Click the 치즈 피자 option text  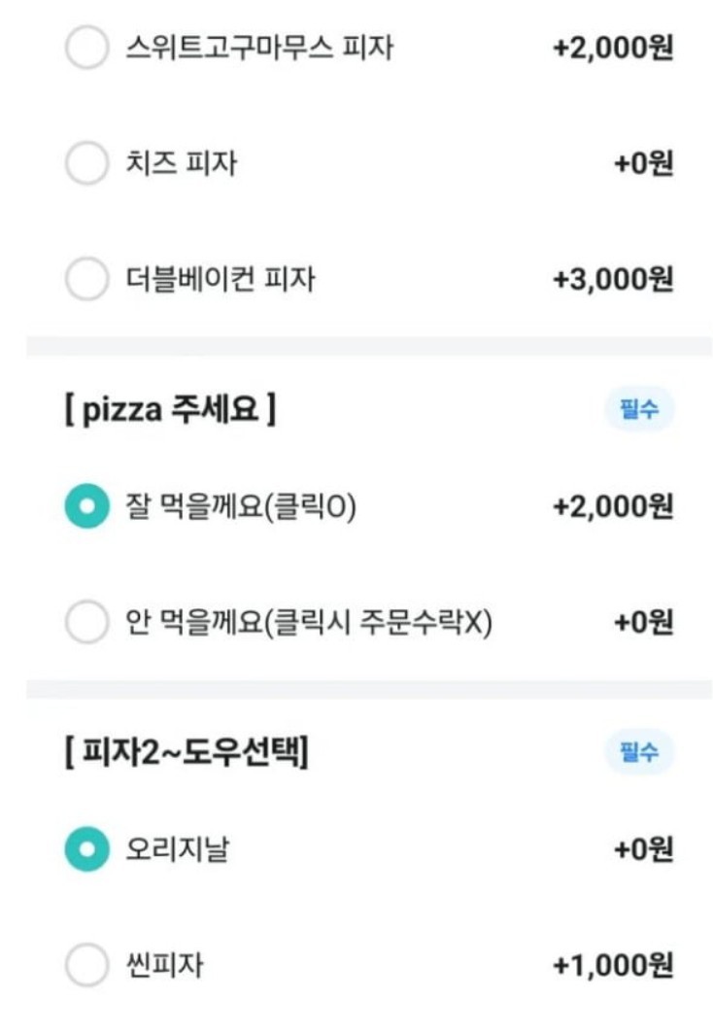tap(181, 163)
